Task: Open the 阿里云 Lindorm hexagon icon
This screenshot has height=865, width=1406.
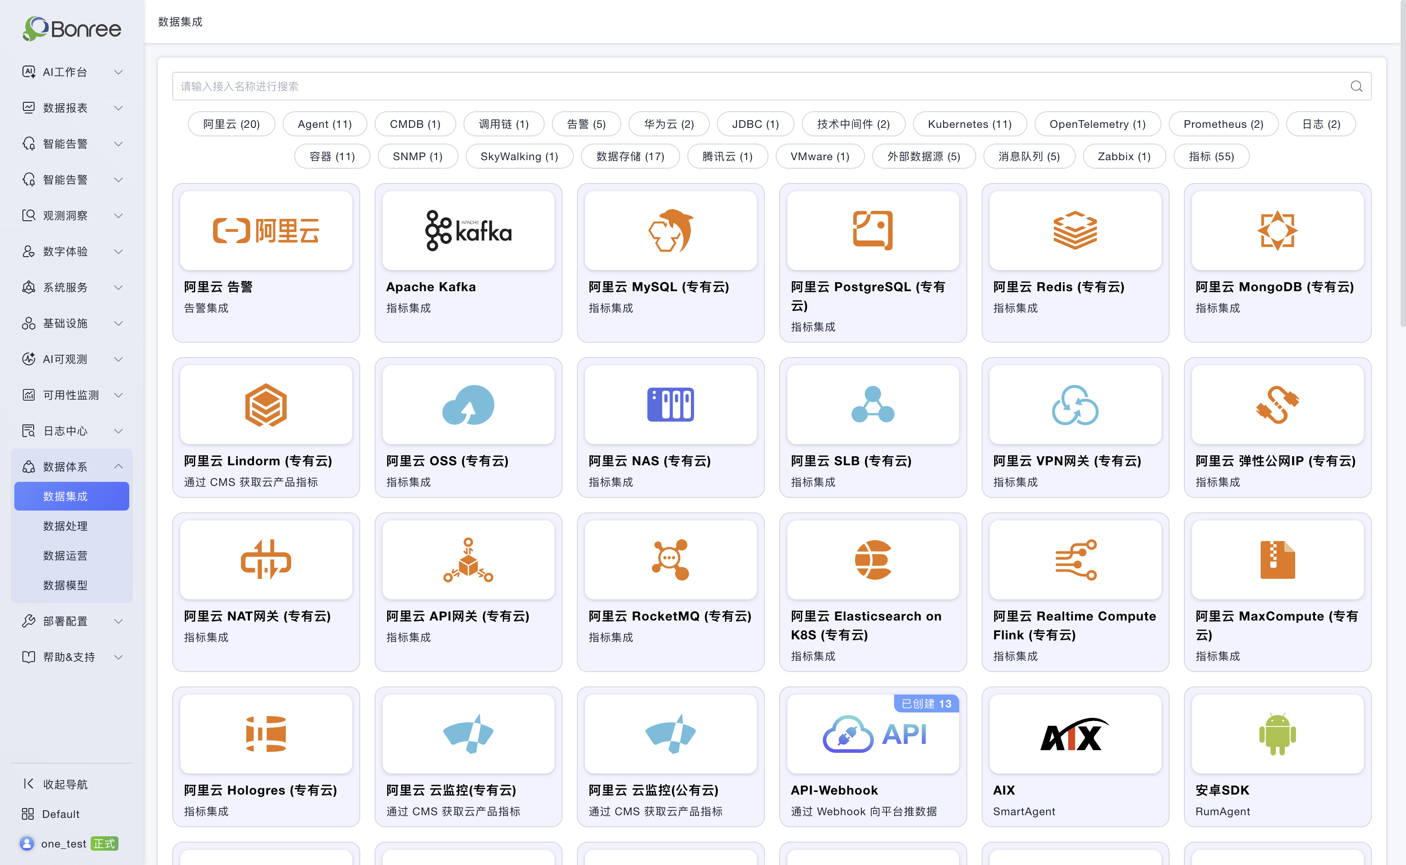Action: 266,405
